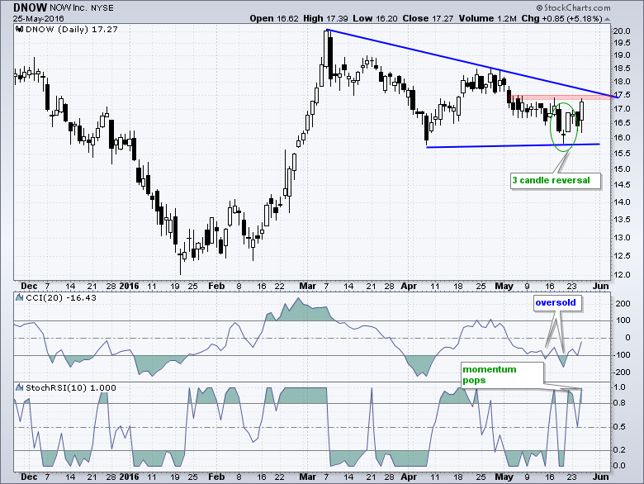644x484 pixels.
Task: Click the 'Close 17.27' value in header
Action: pos(428,18)
